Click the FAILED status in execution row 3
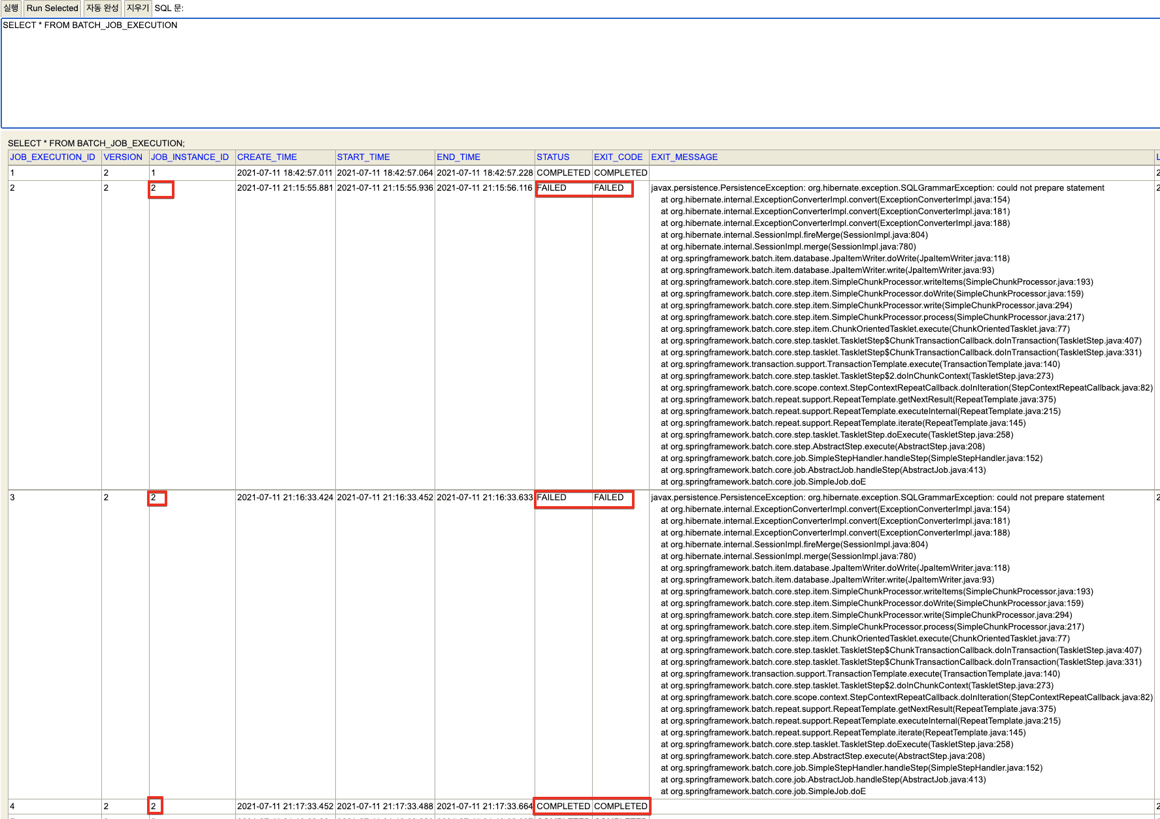Image resolution: width=1160 pixels, height=819 pixels. coord(552,498)
